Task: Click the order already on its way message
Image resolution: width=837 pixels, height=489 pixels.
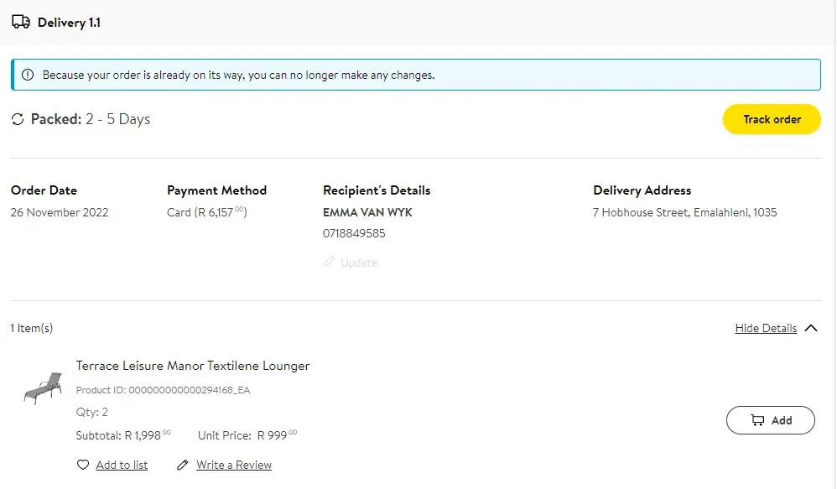Action: 238,75
